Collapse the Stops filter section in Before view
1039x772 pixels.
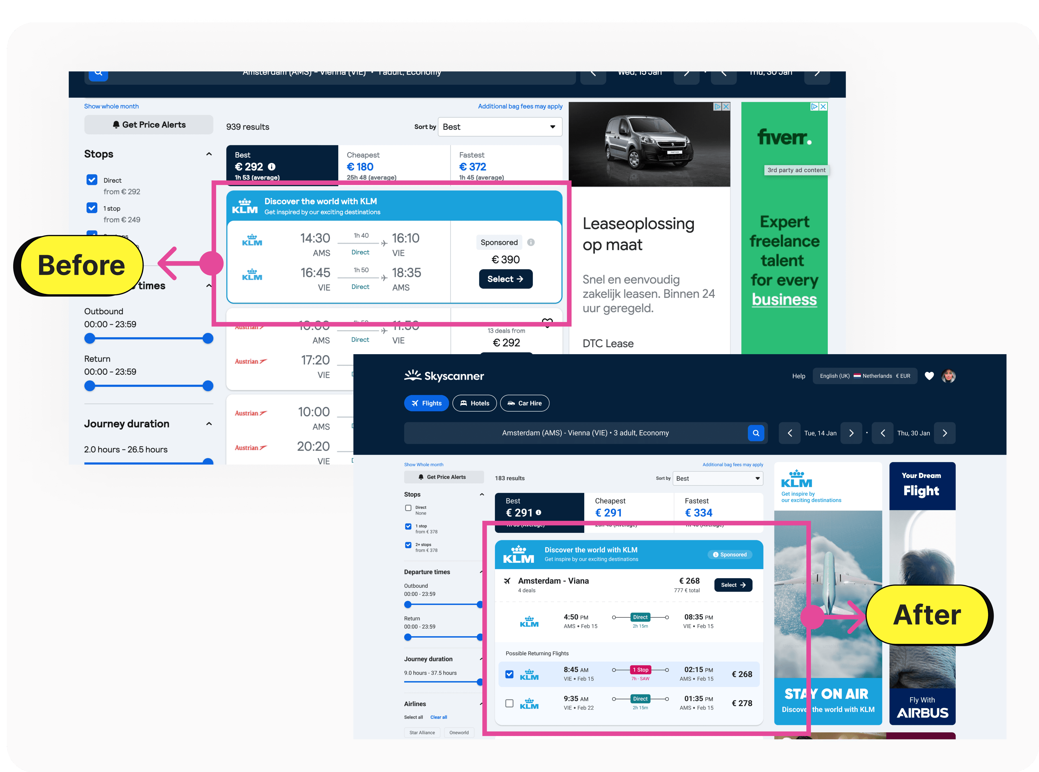(209, 154)
